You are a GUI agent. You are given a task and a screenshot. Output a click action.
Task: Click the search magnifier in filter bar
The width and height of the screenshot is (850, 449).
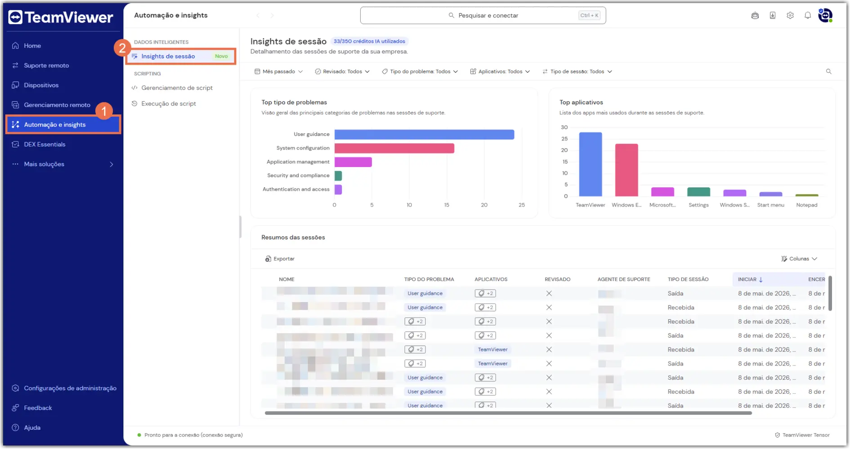(x=829, y=71)
